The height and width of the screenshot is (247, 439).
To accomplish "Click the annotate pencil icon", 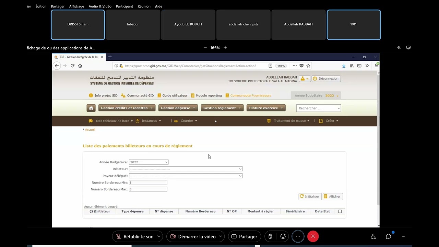I will click(399, 48).
